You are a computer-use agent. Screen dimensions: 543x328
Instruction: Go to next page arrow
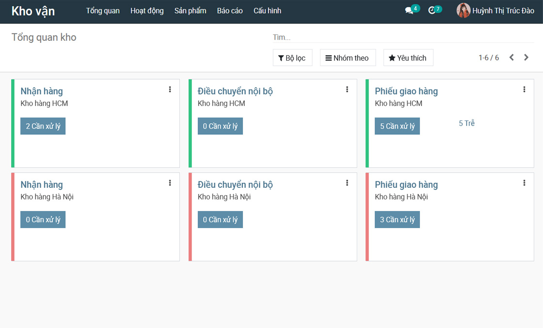[x=526, y=58]
